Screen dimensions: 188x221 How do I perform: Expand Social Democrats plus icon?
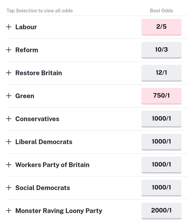(9, 188)
